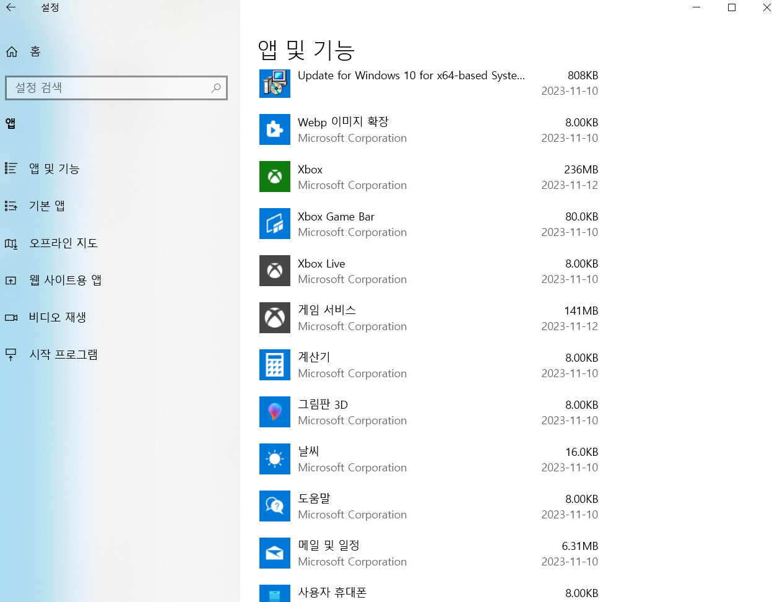This screenshot has height=602, width=772.
Task: Click the 계산기 calculator icon
Action: click(x=275, y=365)
